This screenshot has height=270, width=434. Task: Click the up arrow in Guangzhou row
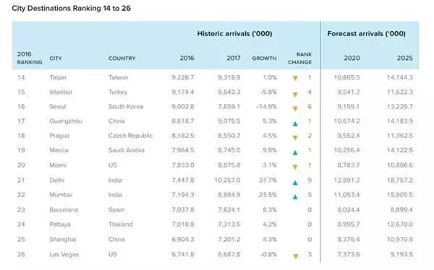click(x=295, y=123)
